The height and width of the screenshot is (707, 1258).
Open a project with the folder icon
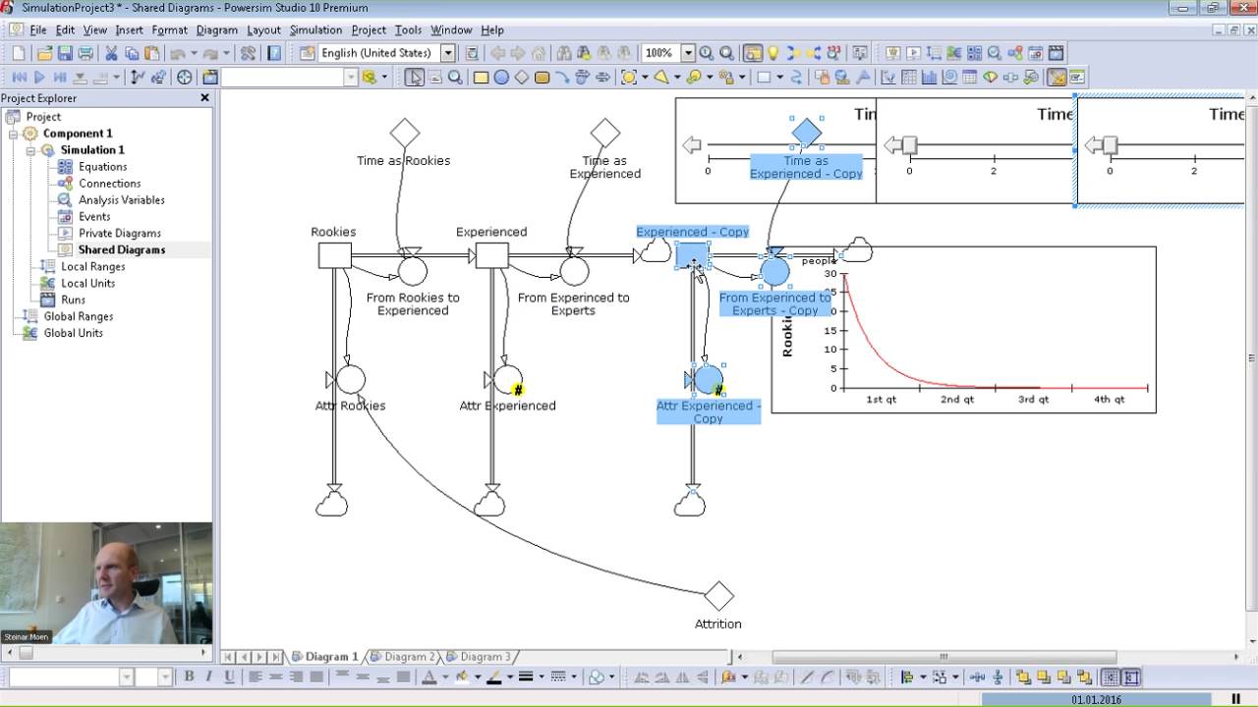(43, 53)
